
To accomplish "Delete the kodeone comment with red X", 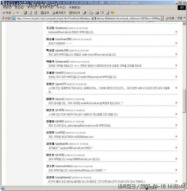I will pos(176,32).
